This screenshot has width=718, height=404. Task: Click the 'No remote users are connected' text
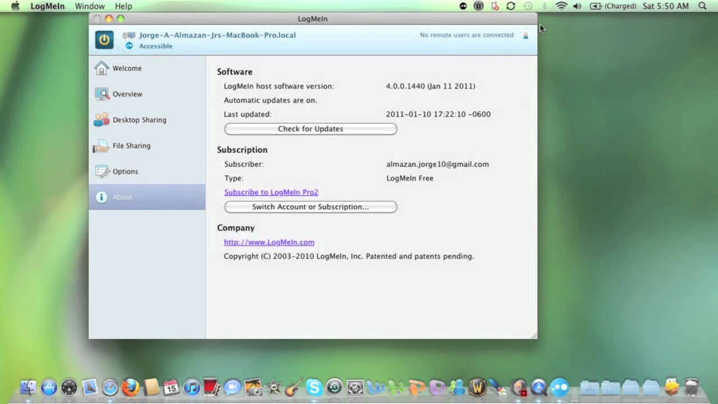pos(467,35)
